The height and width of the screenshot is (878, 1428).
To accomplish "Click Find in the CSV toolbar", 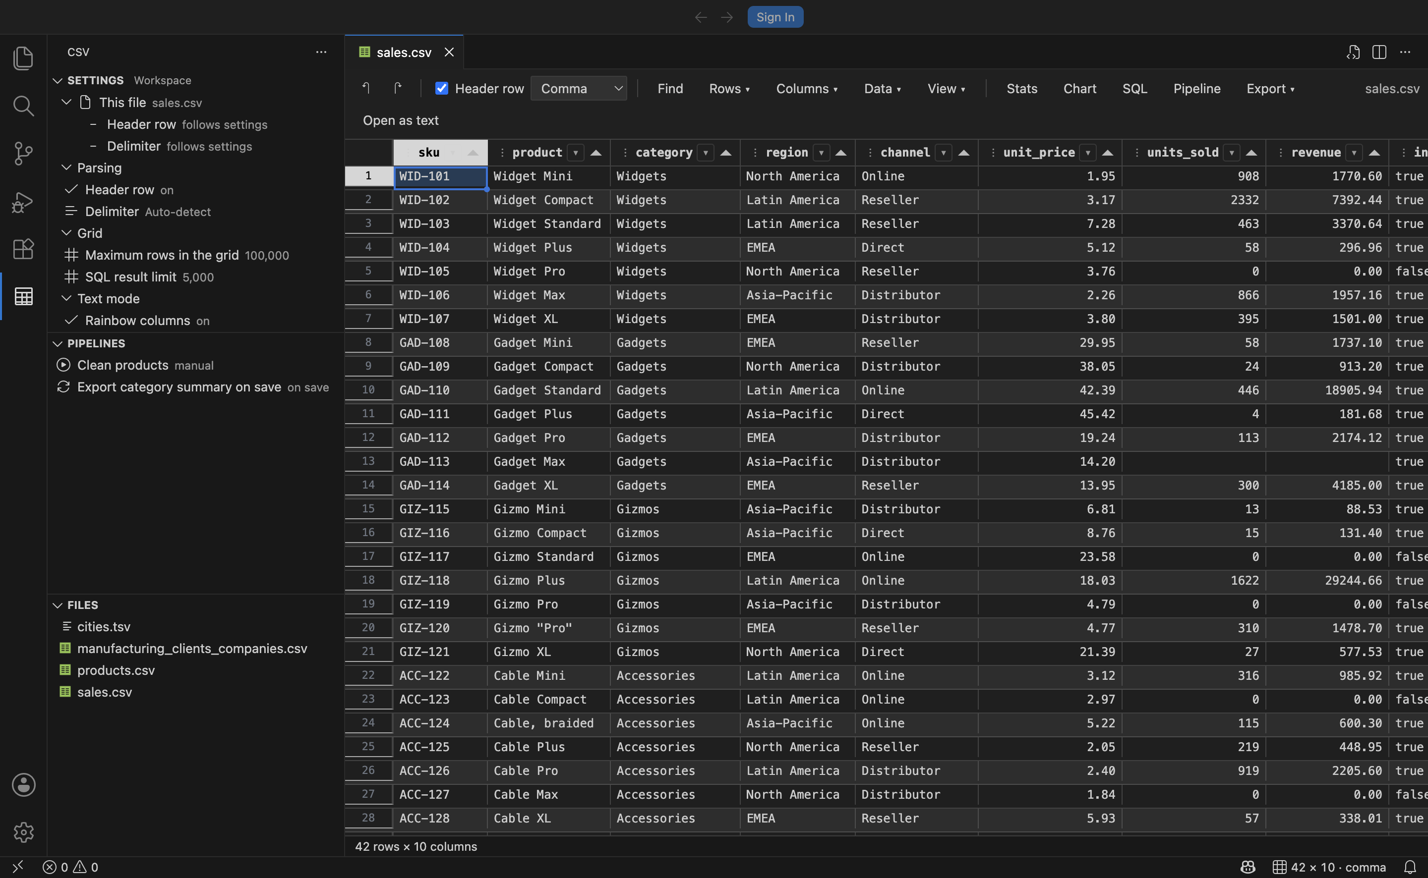I will pyautogui.click(x=670, y=88).
